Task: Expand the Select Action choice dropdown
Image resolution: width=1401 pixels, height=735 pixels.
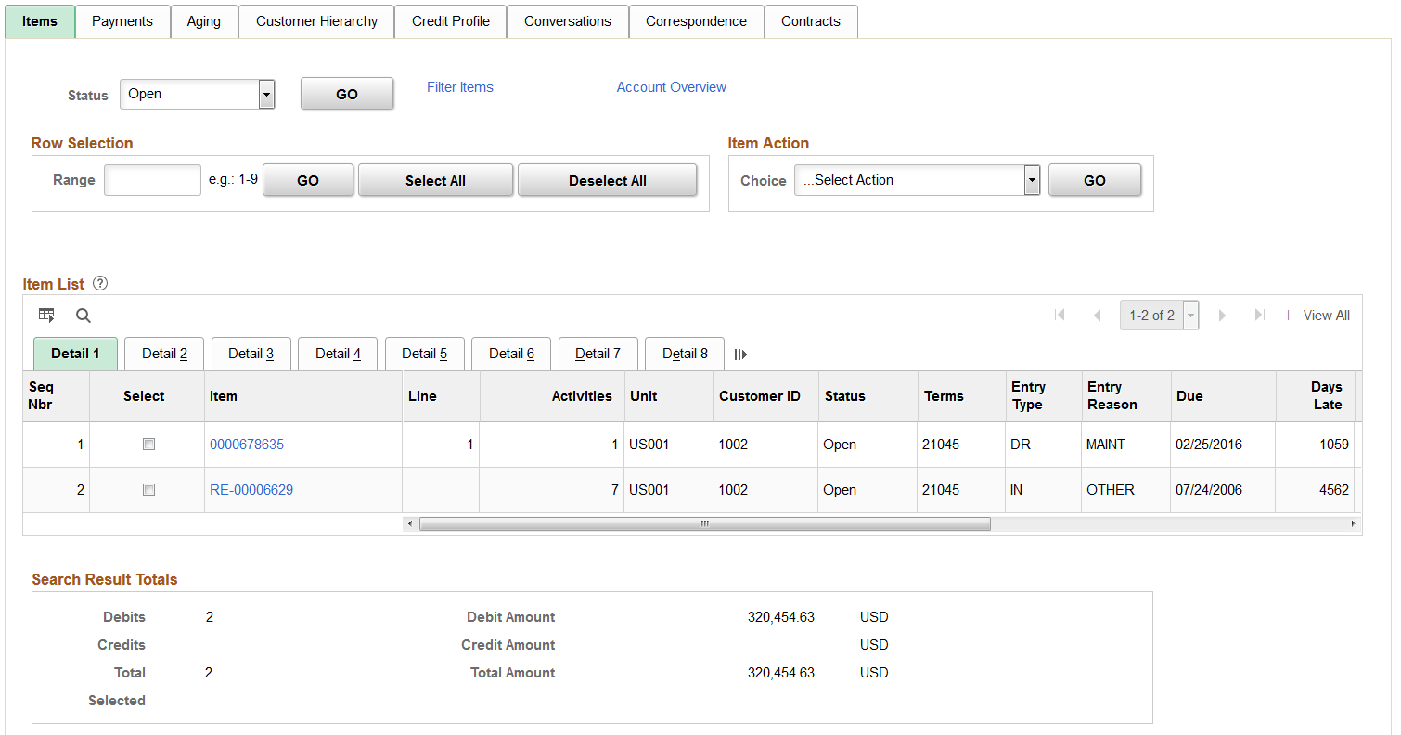Action: coord(917,180)
